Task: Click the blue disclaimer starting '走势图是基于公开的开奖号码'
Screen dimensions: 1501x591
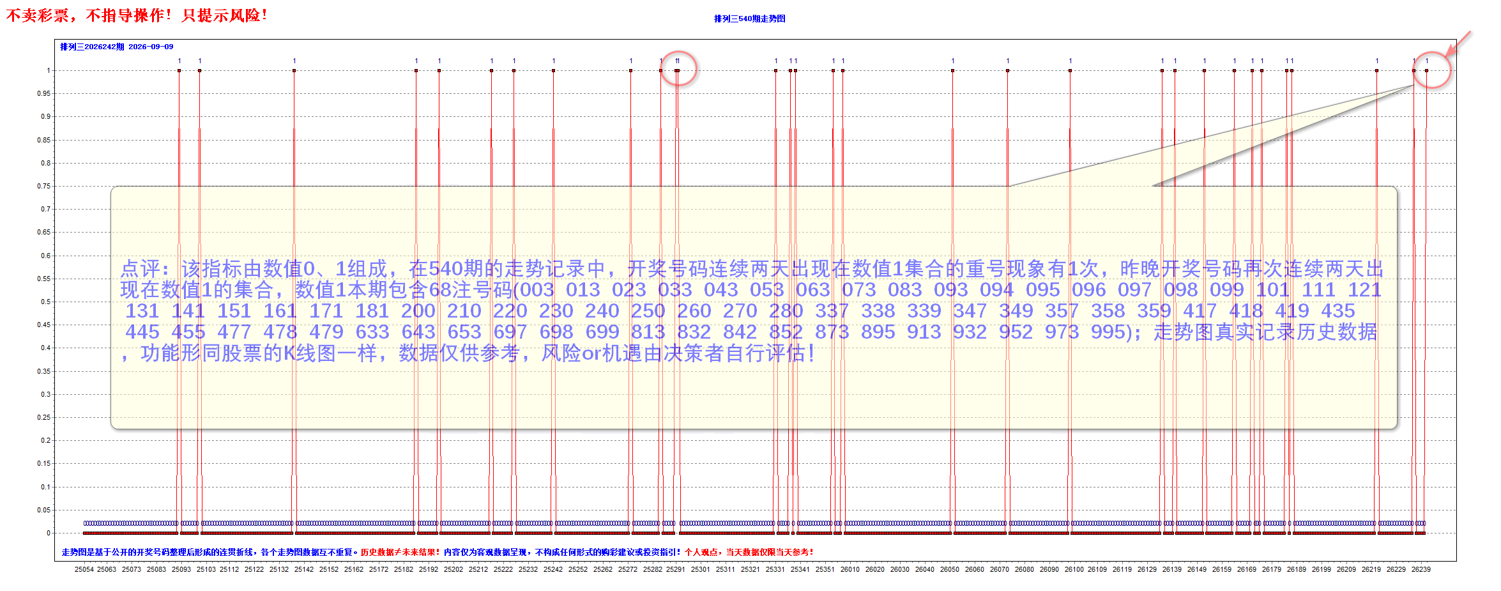Action: [210, 552]
